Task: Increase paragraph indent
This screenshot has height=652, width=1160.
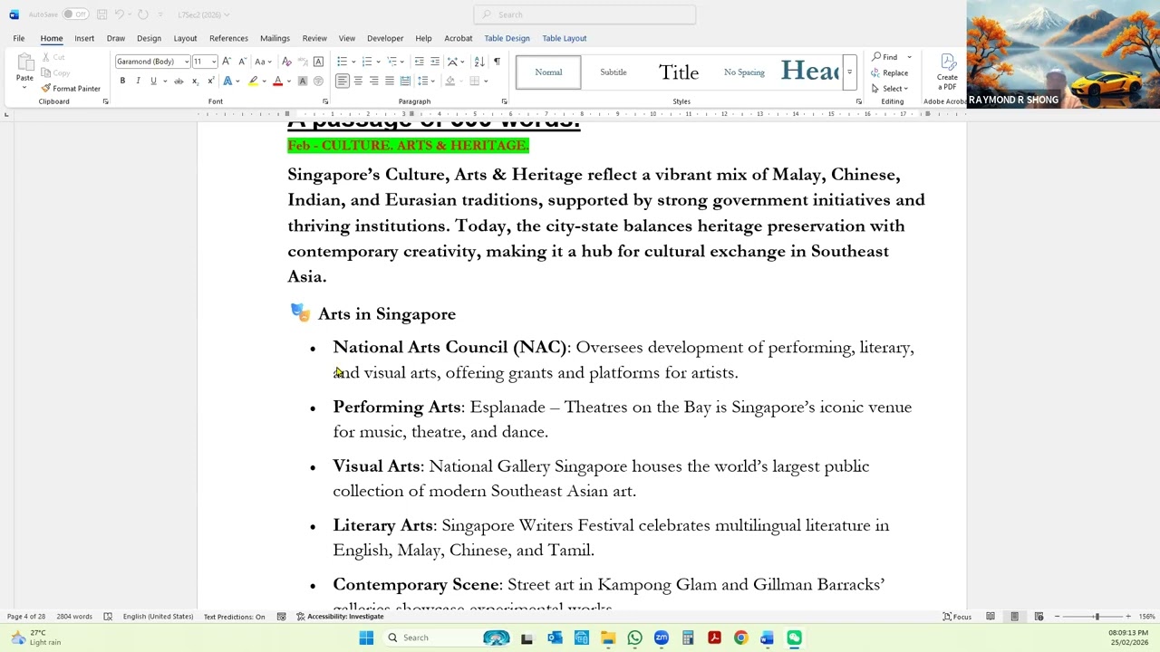Action: [x=435, y=62]
